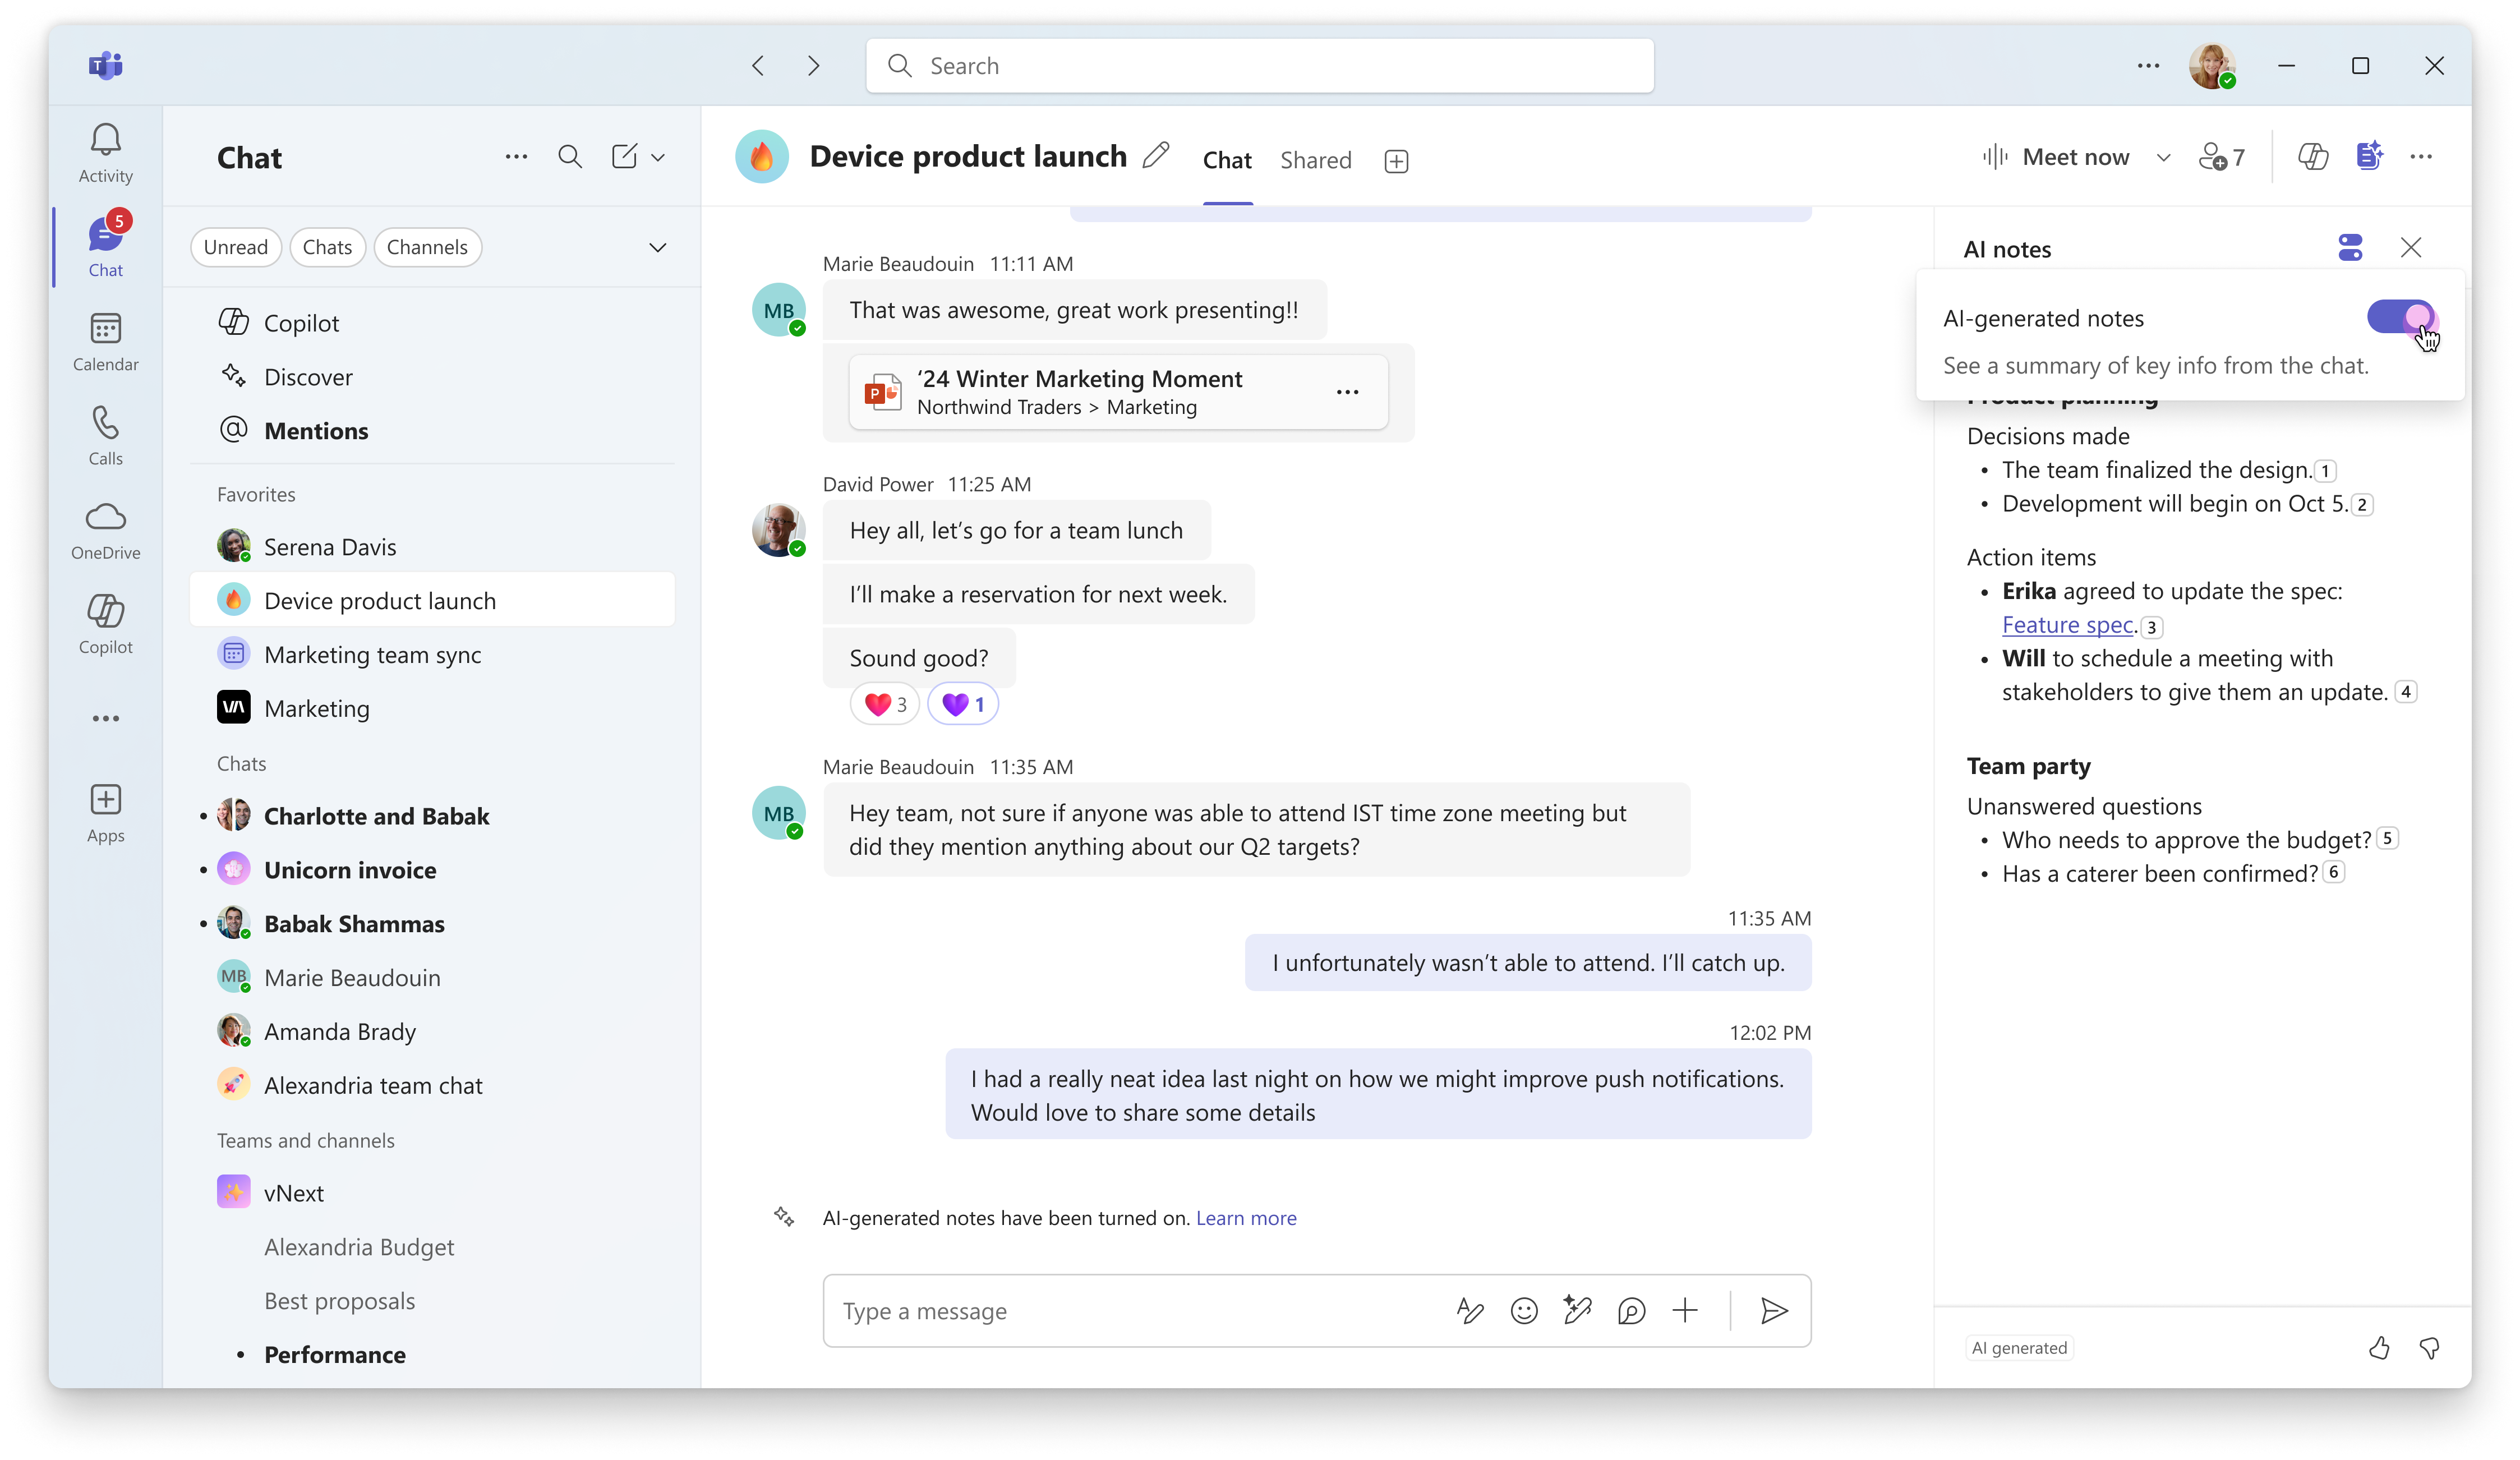
Task: Click the Search box
Action: (1259, 66)
